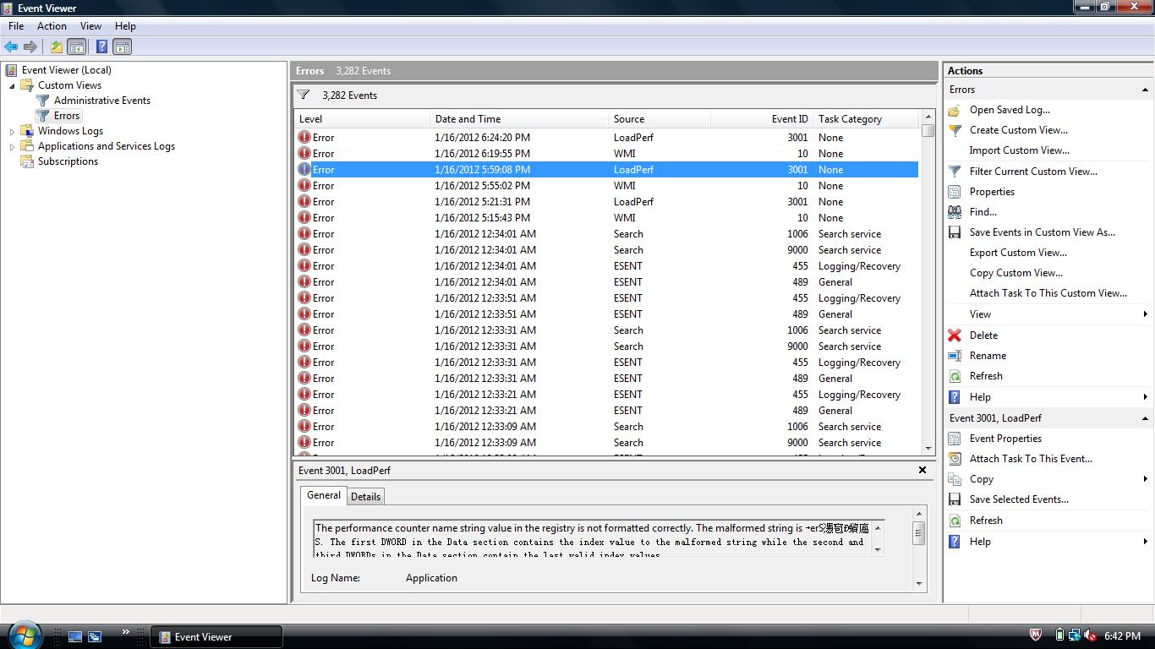This screenshot has height=649, width=1155.
Task: Toggle the Show/Hide Action Pane icon
Action: pyautogui.click(x=122, y=47)
